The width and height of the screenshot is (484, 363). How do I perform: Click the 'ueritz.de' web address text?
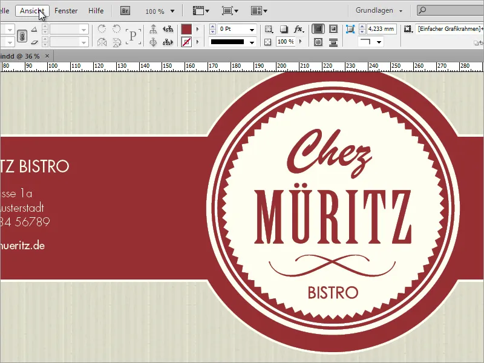tap(22, 246)
